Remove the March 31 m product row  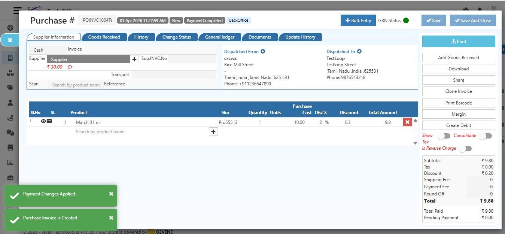click(x=407, y=122)
